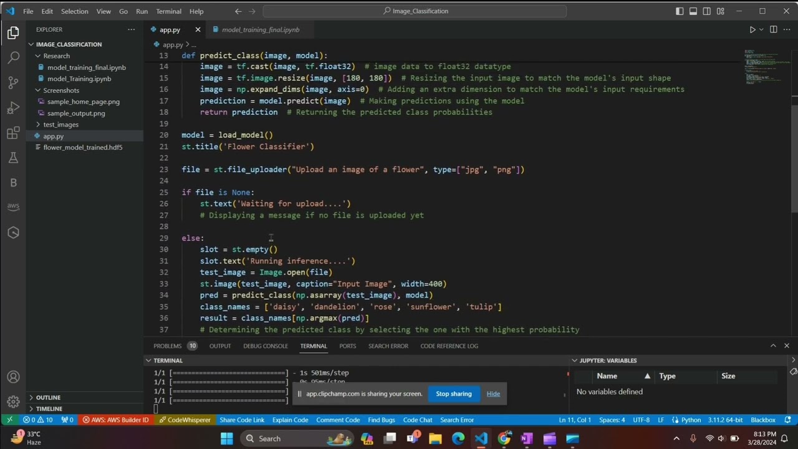This screenshot has height=449, width=798.
Task: Click the code minimap
Action: pos(767,65)
